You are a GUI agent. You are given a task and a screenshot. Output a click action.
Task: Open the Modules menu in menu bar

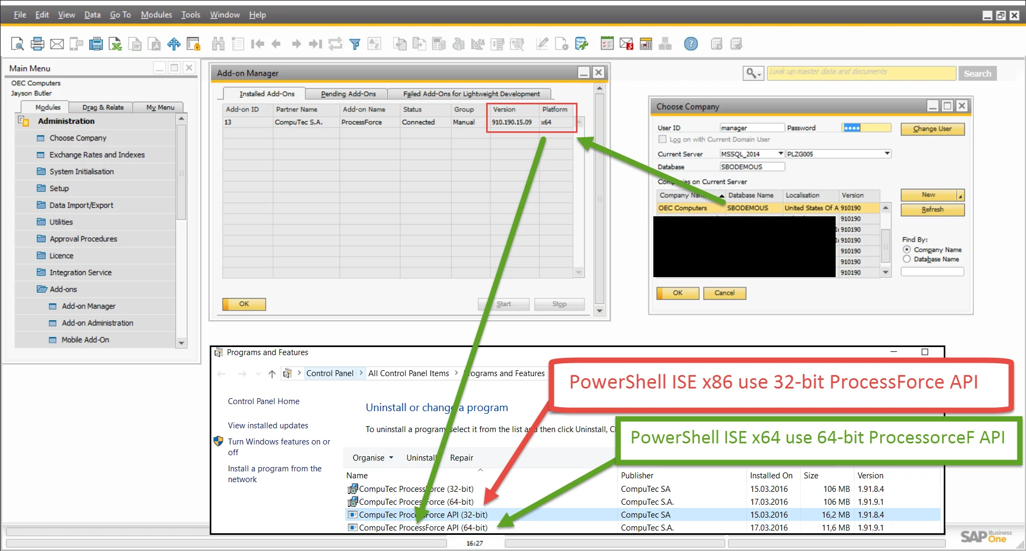[x=156, y=15]
